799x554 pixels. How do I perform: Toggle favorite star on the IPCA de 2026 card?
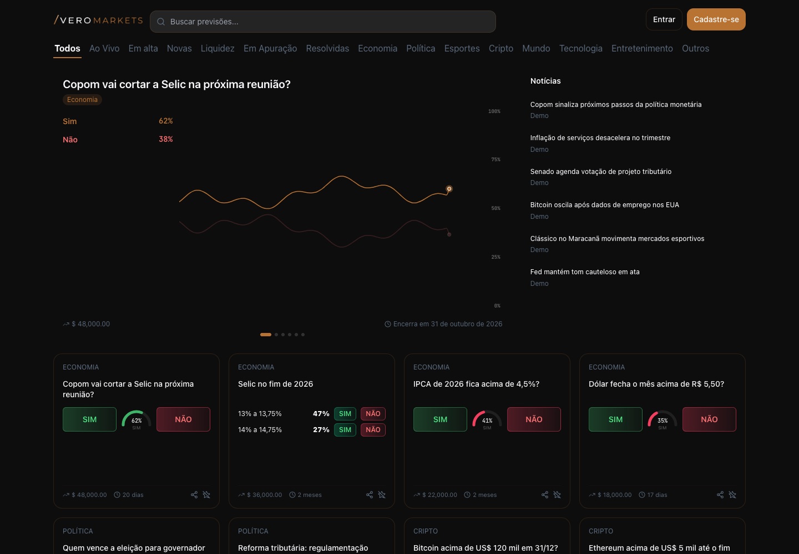click(x=557, y=495)
